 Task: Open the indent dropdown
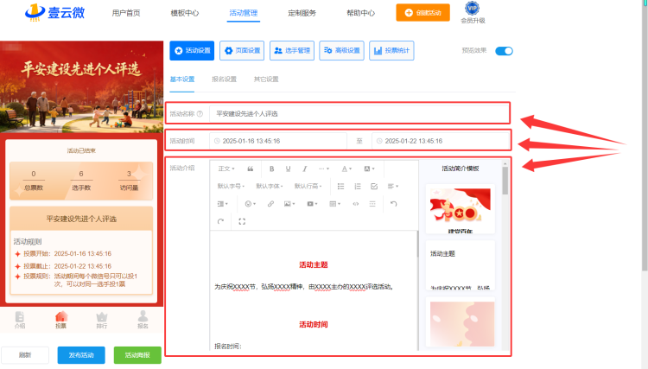tap(222, 204)
